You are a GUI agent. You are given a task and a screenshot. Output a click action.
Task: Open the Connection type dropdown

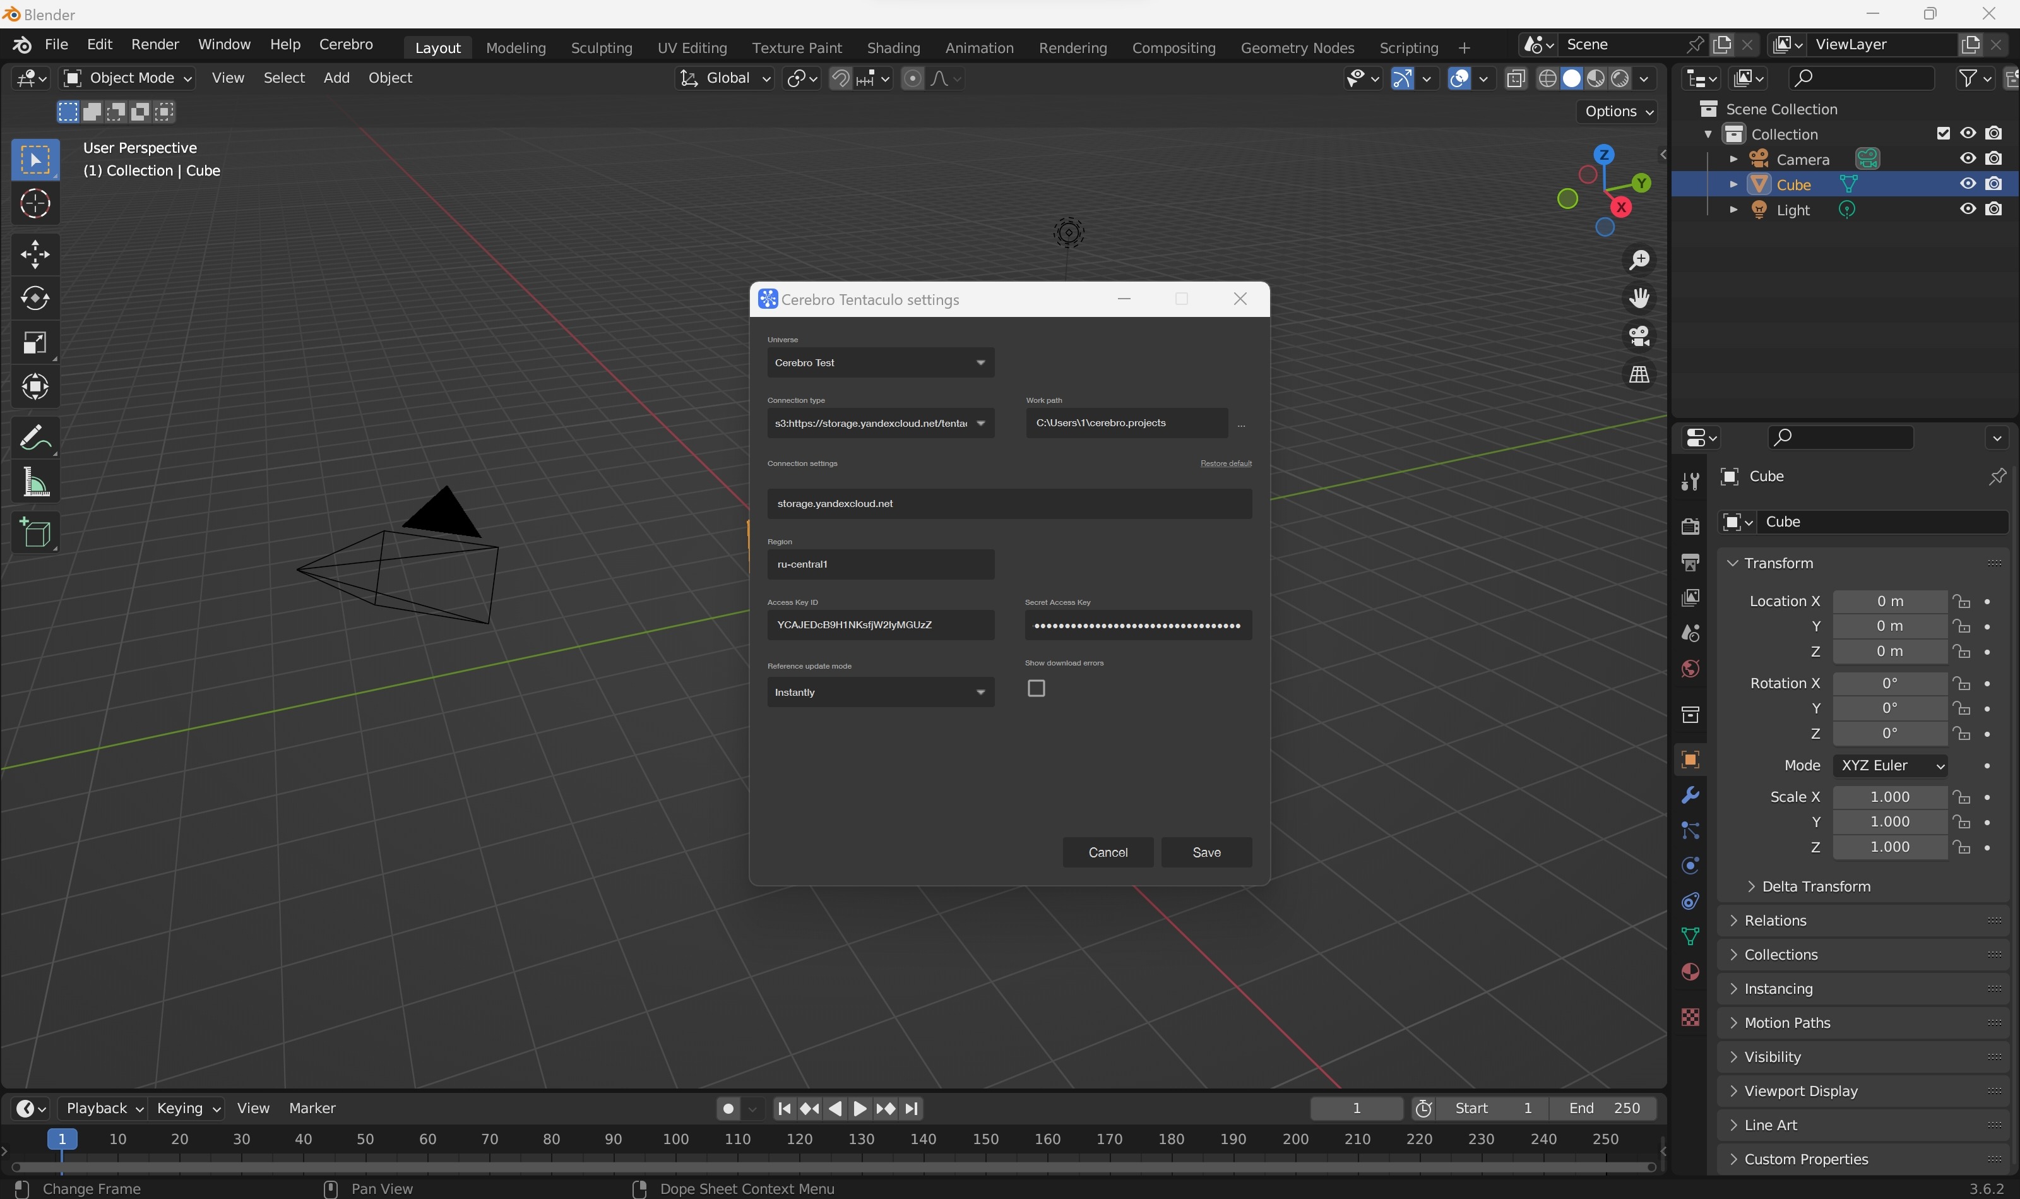[x=881, y=424]
